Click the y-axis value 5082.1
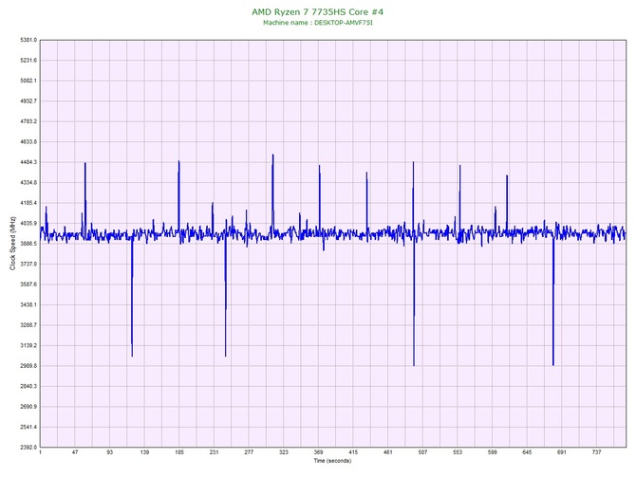The height and width of the screenshot is (477, 636). tap(28, 81)
